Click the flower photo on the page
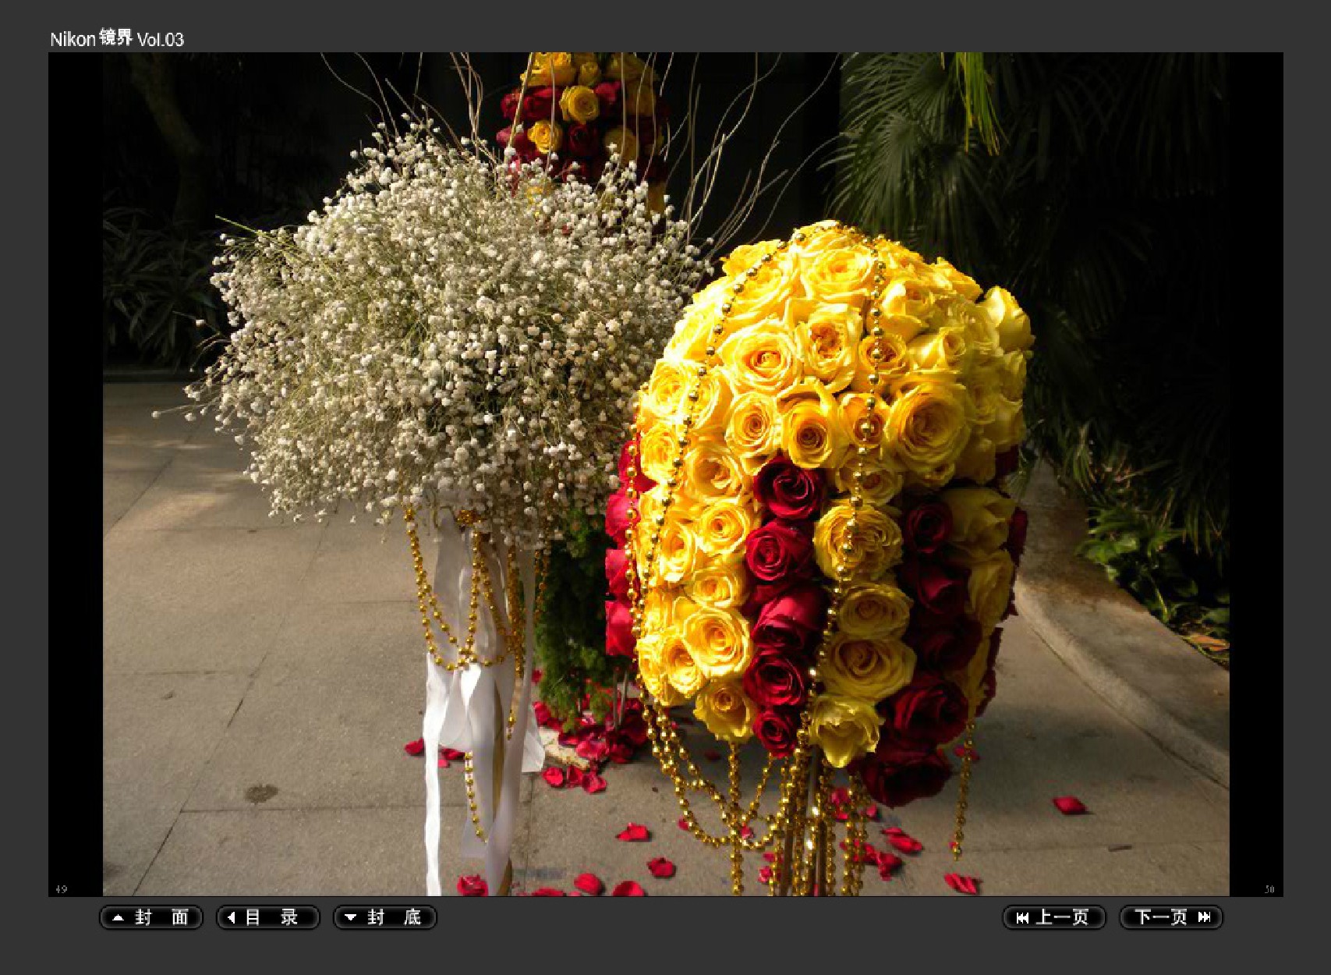This screenshot has height=975, width=1331. (666, 474)
